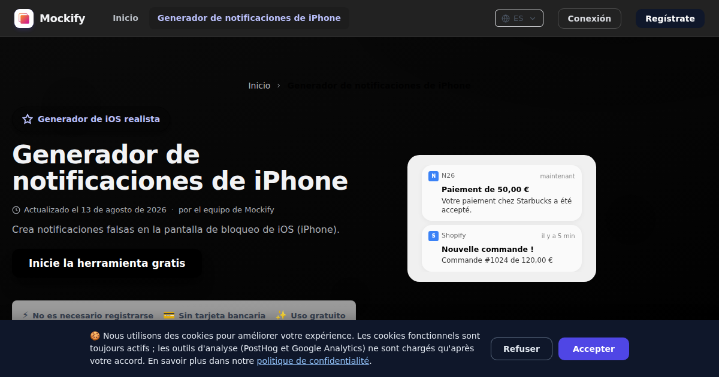The width and height of the screenshot is (719, 377).
Task: Open the politique de confidentialité link
Action: point(313,361)
